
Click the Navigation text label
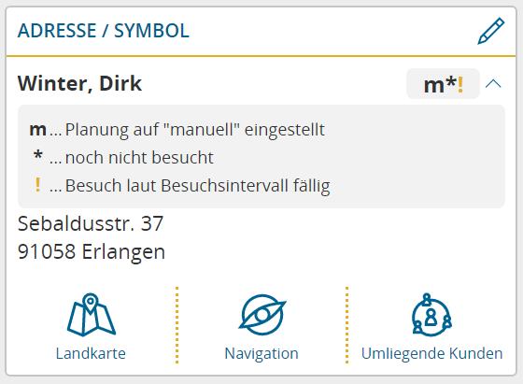(261, 353)
